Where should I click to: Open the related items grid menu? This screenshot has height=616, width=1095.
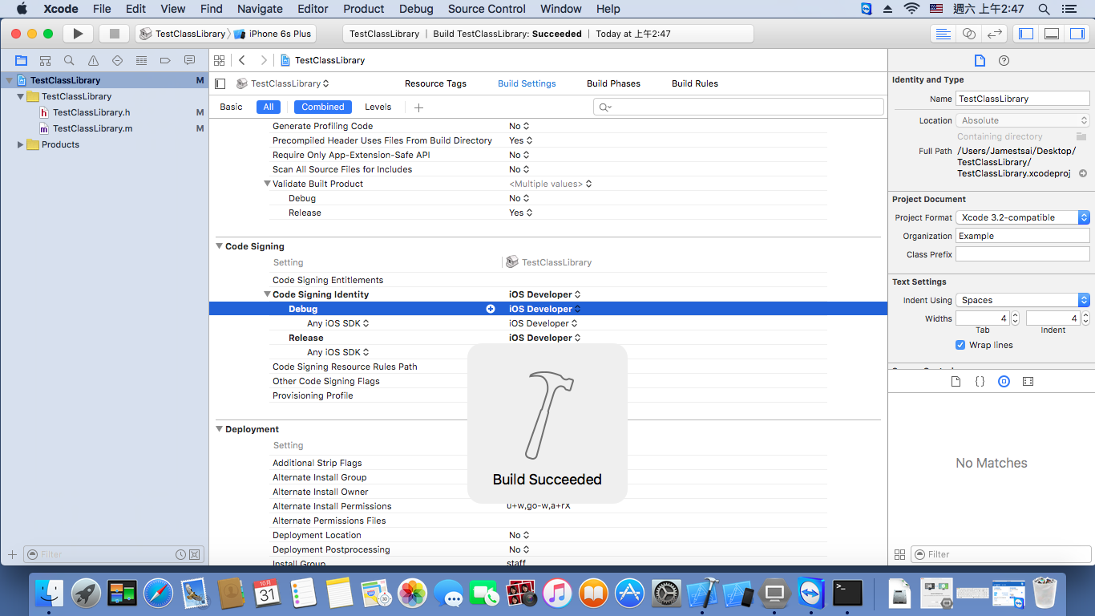pyautogui.click(x=219, y=60)
